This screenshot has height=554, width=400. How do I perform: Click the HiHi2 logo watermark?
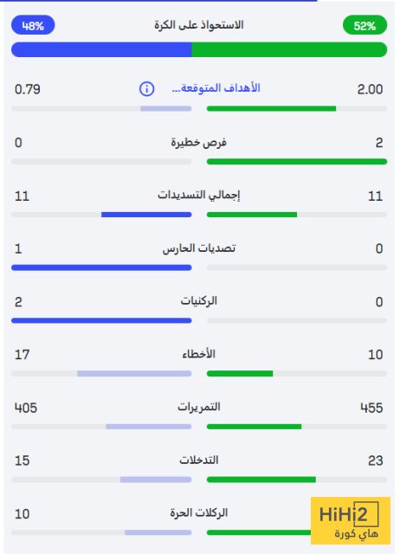(x=351, y=520)
